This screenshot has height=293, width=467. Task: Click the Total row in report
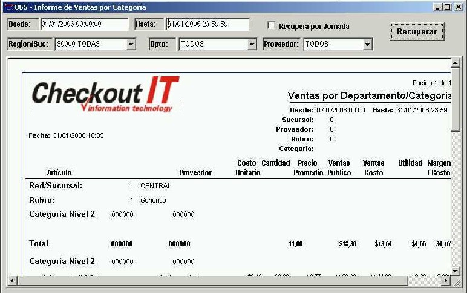click(x=39, y=244)
